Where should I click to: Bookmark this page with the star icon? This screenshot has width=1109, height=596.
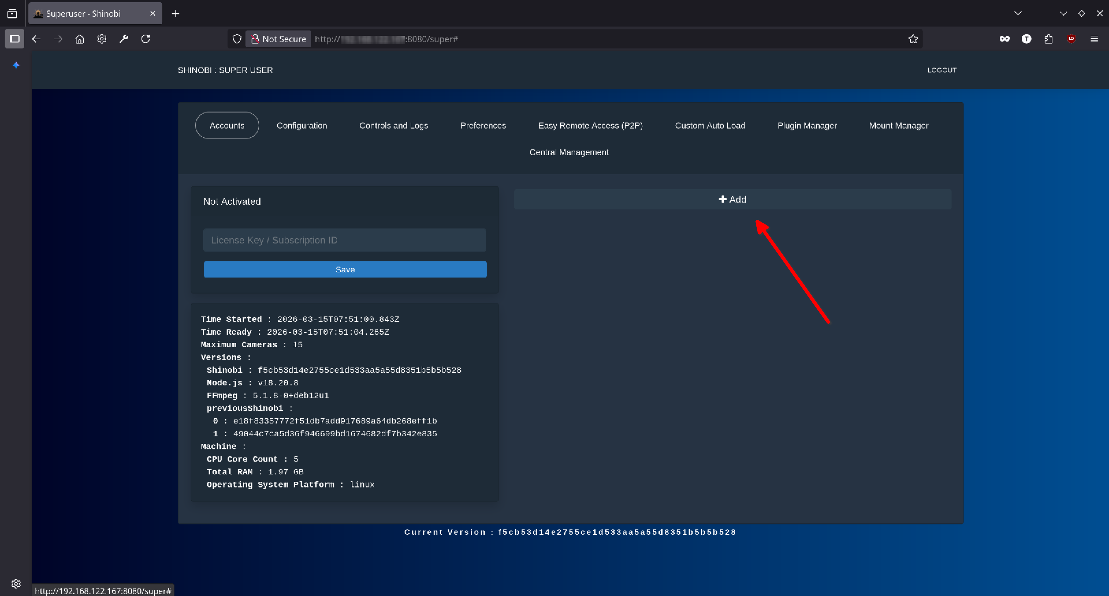click(913, 39)
